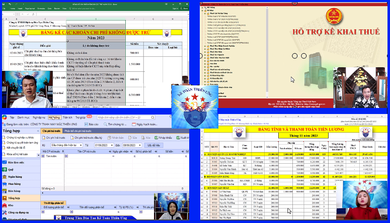The width and height of the screenshot is (390, 223).
Task: Click the MISA colorful logo icon
Action: click(5, 118)
